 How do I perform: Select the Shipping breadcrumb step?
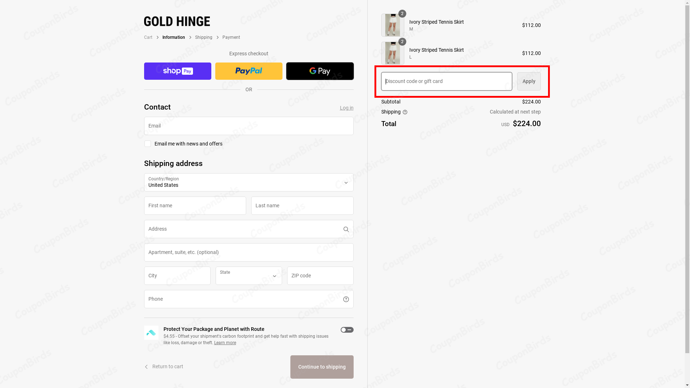point(203,37)
